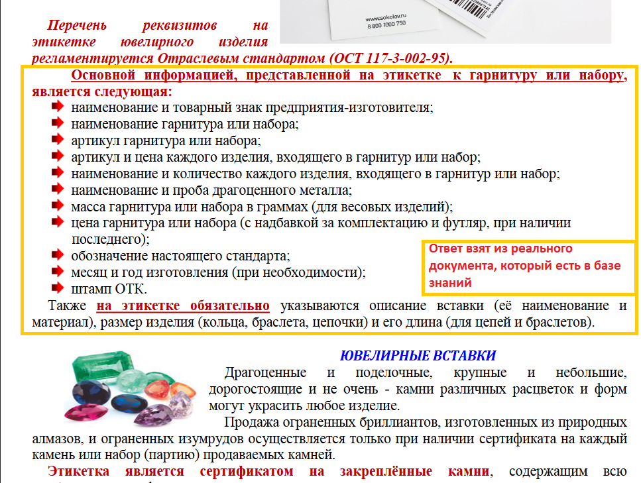Click the bullet before 'цена гарнитура или набора'
Image resolution: width=641 pixels, height=483 pixels.
coord(58,223)
